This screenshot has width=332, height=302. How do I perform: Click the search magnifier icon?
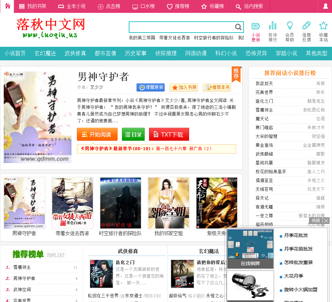tap(238, 27)
